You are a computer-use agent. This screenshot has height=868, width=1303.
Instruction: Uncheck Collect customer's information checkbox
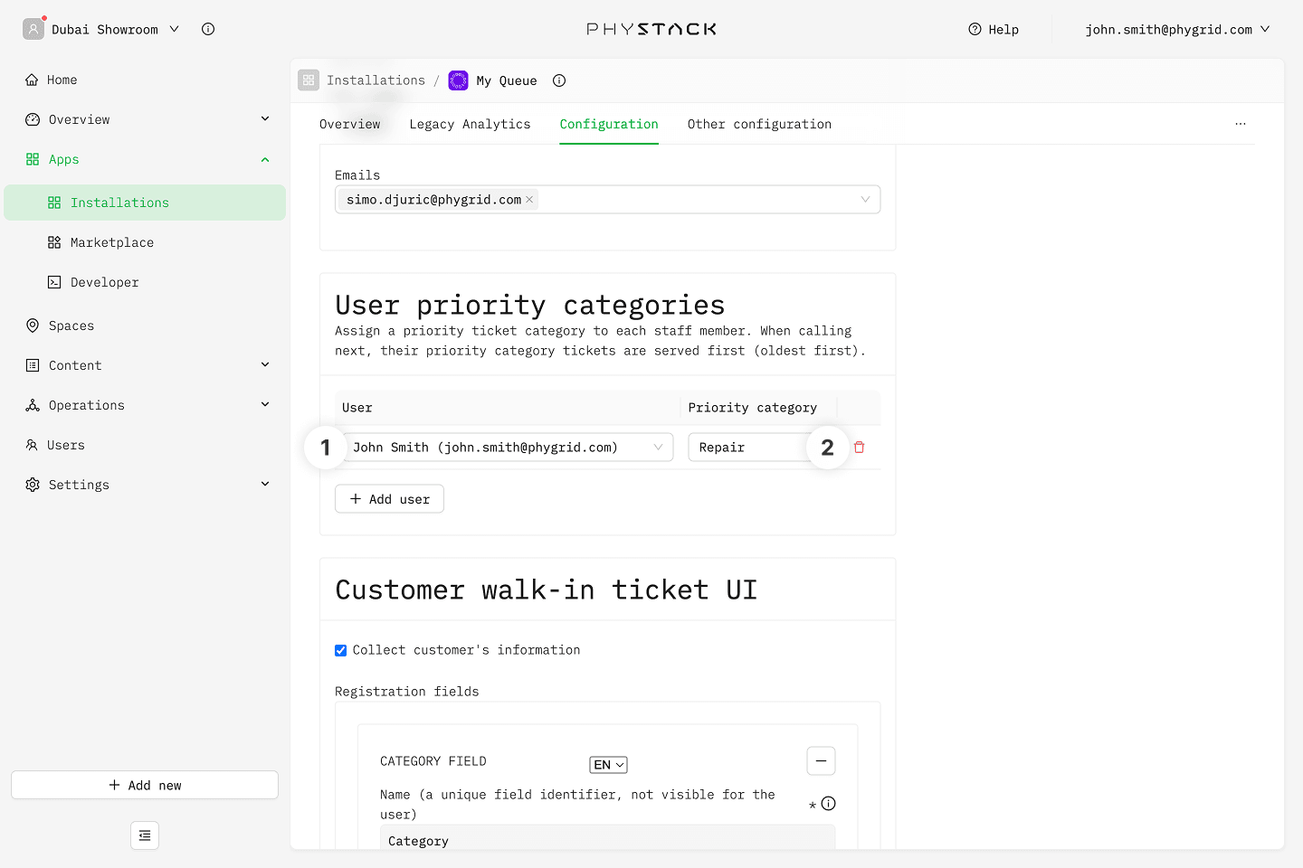[x=341, y=650]
